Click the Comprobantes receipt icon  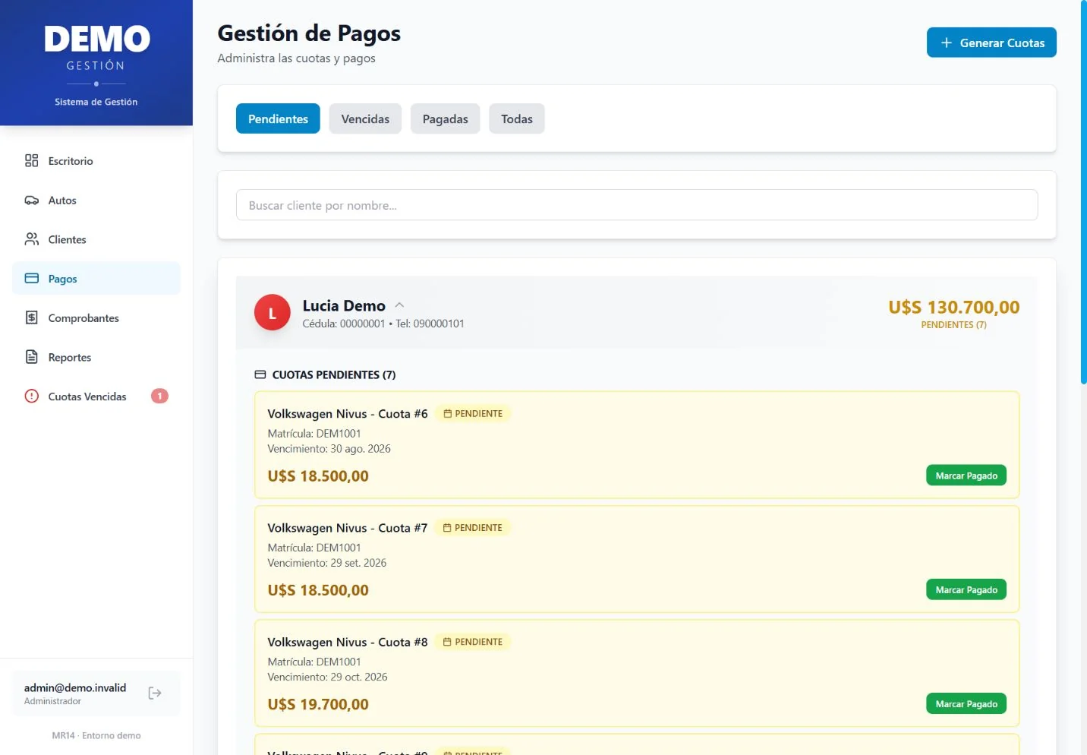click(x=31, y=317)
